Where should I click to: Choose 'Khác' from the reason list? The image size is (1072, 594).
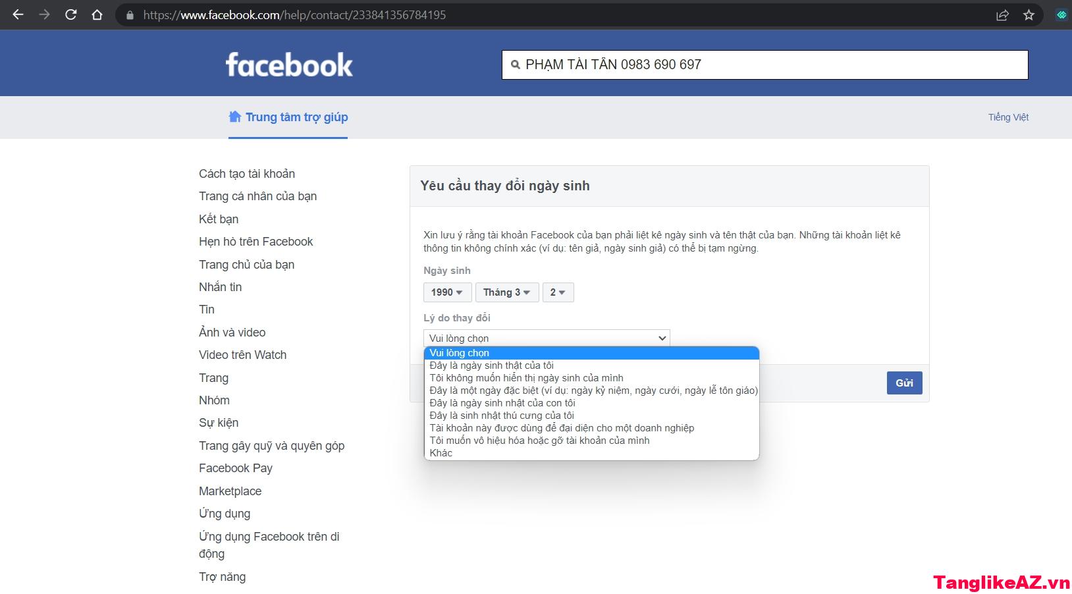[441, 452]
